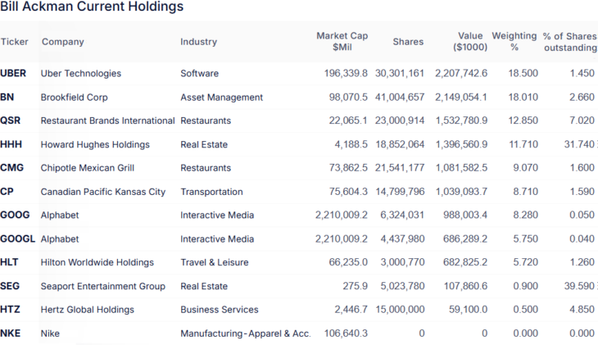
Task: Open the QSR ticker link
Action: coord(11,120)
